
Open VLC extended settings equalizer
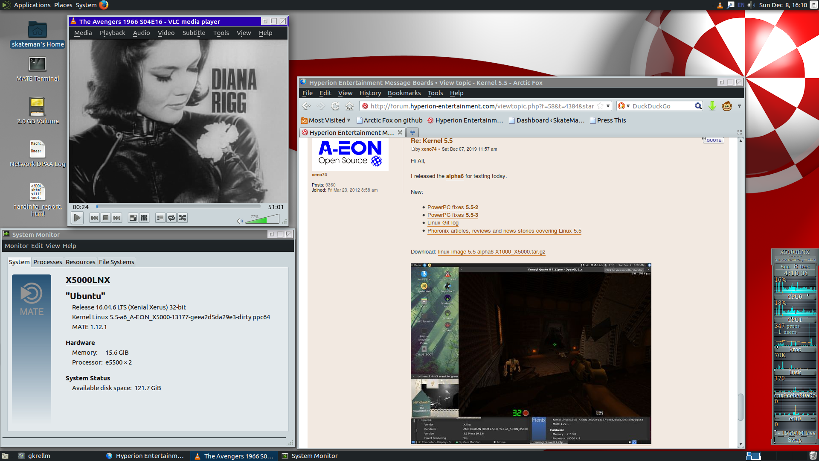click(144, 218)
